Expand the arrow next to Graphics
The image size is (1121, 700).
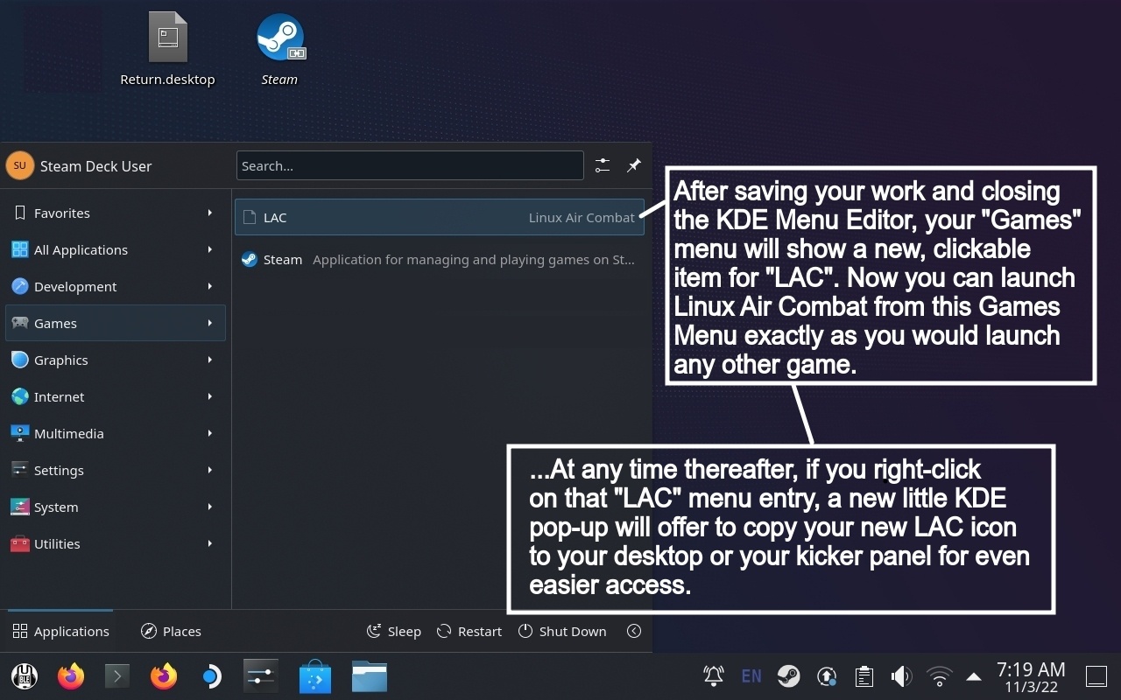pos(210,360)
